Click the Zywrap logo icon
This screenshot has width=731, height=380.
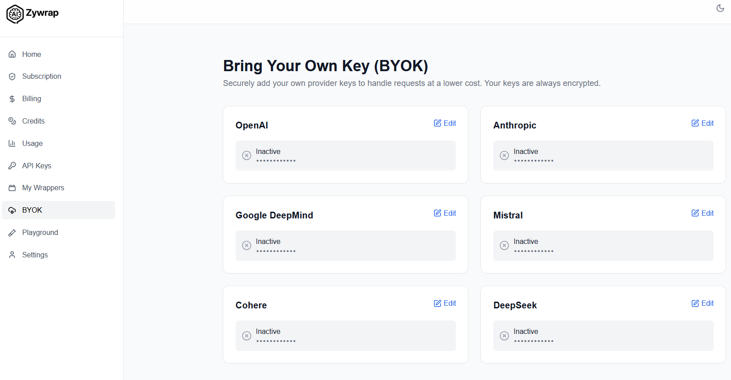click(x=15, y=14)
